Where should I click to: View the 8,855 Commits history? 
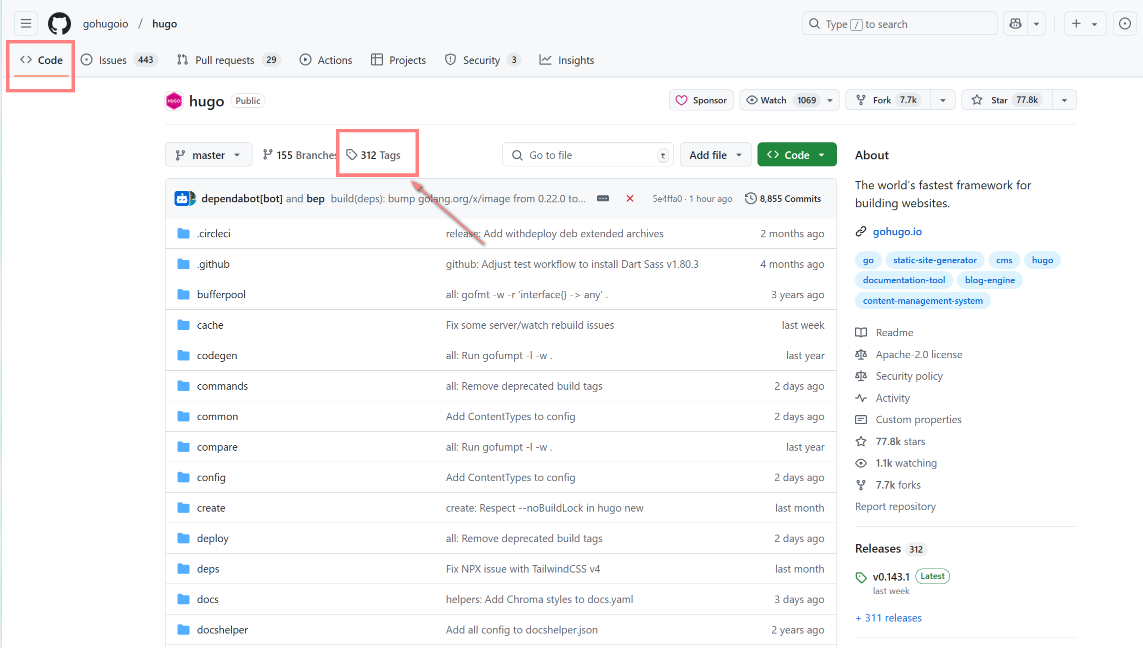coord(783,198)
